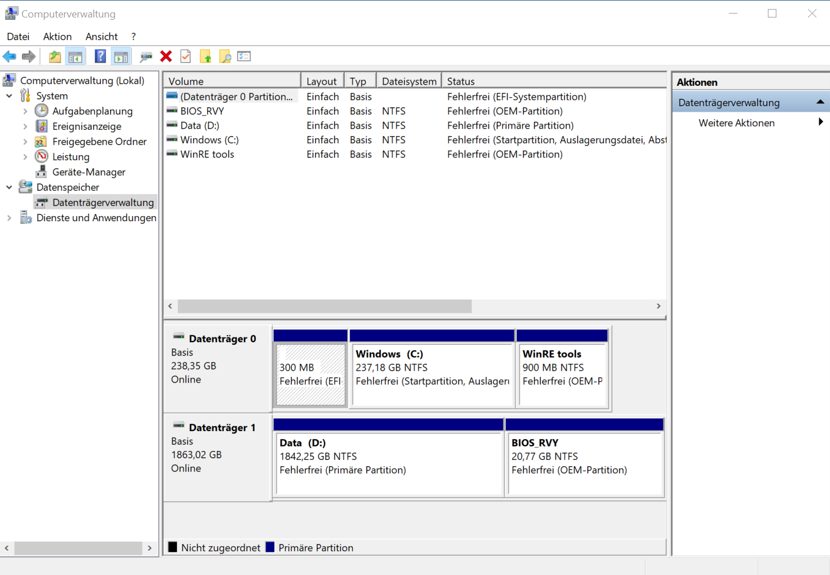Expand Dienste und Anwendungen node
Image resolution: width=830 pixels, height=575 pixels.
9,218
